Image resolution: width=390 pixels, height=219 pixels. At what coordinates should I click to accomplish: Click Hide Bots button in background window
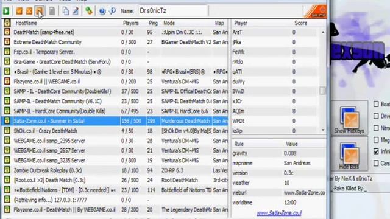(x=349, y=155)
